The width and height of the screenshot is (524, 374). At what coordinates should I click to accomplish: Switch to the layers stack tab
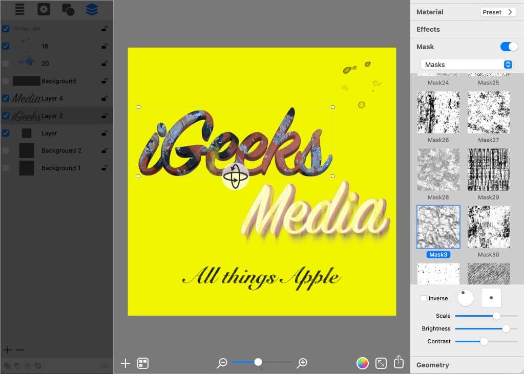pos(92,9)
